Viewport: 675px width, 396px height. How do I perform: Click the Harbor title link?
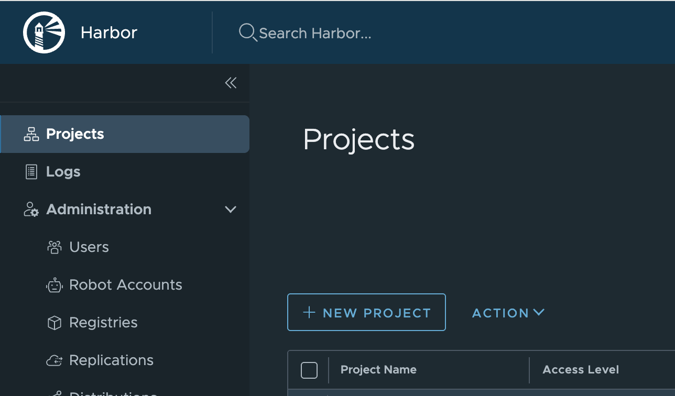pyautogui.click(x=109, y=32)
